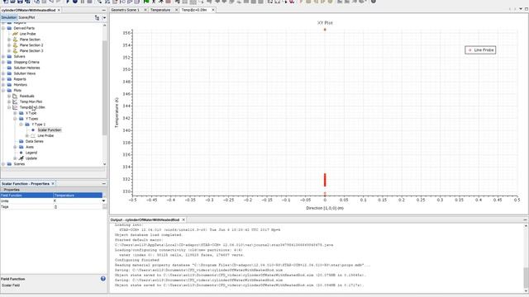
Task: Switch to the Geometry Scene 1 tab
Action: tap(125, 10)
